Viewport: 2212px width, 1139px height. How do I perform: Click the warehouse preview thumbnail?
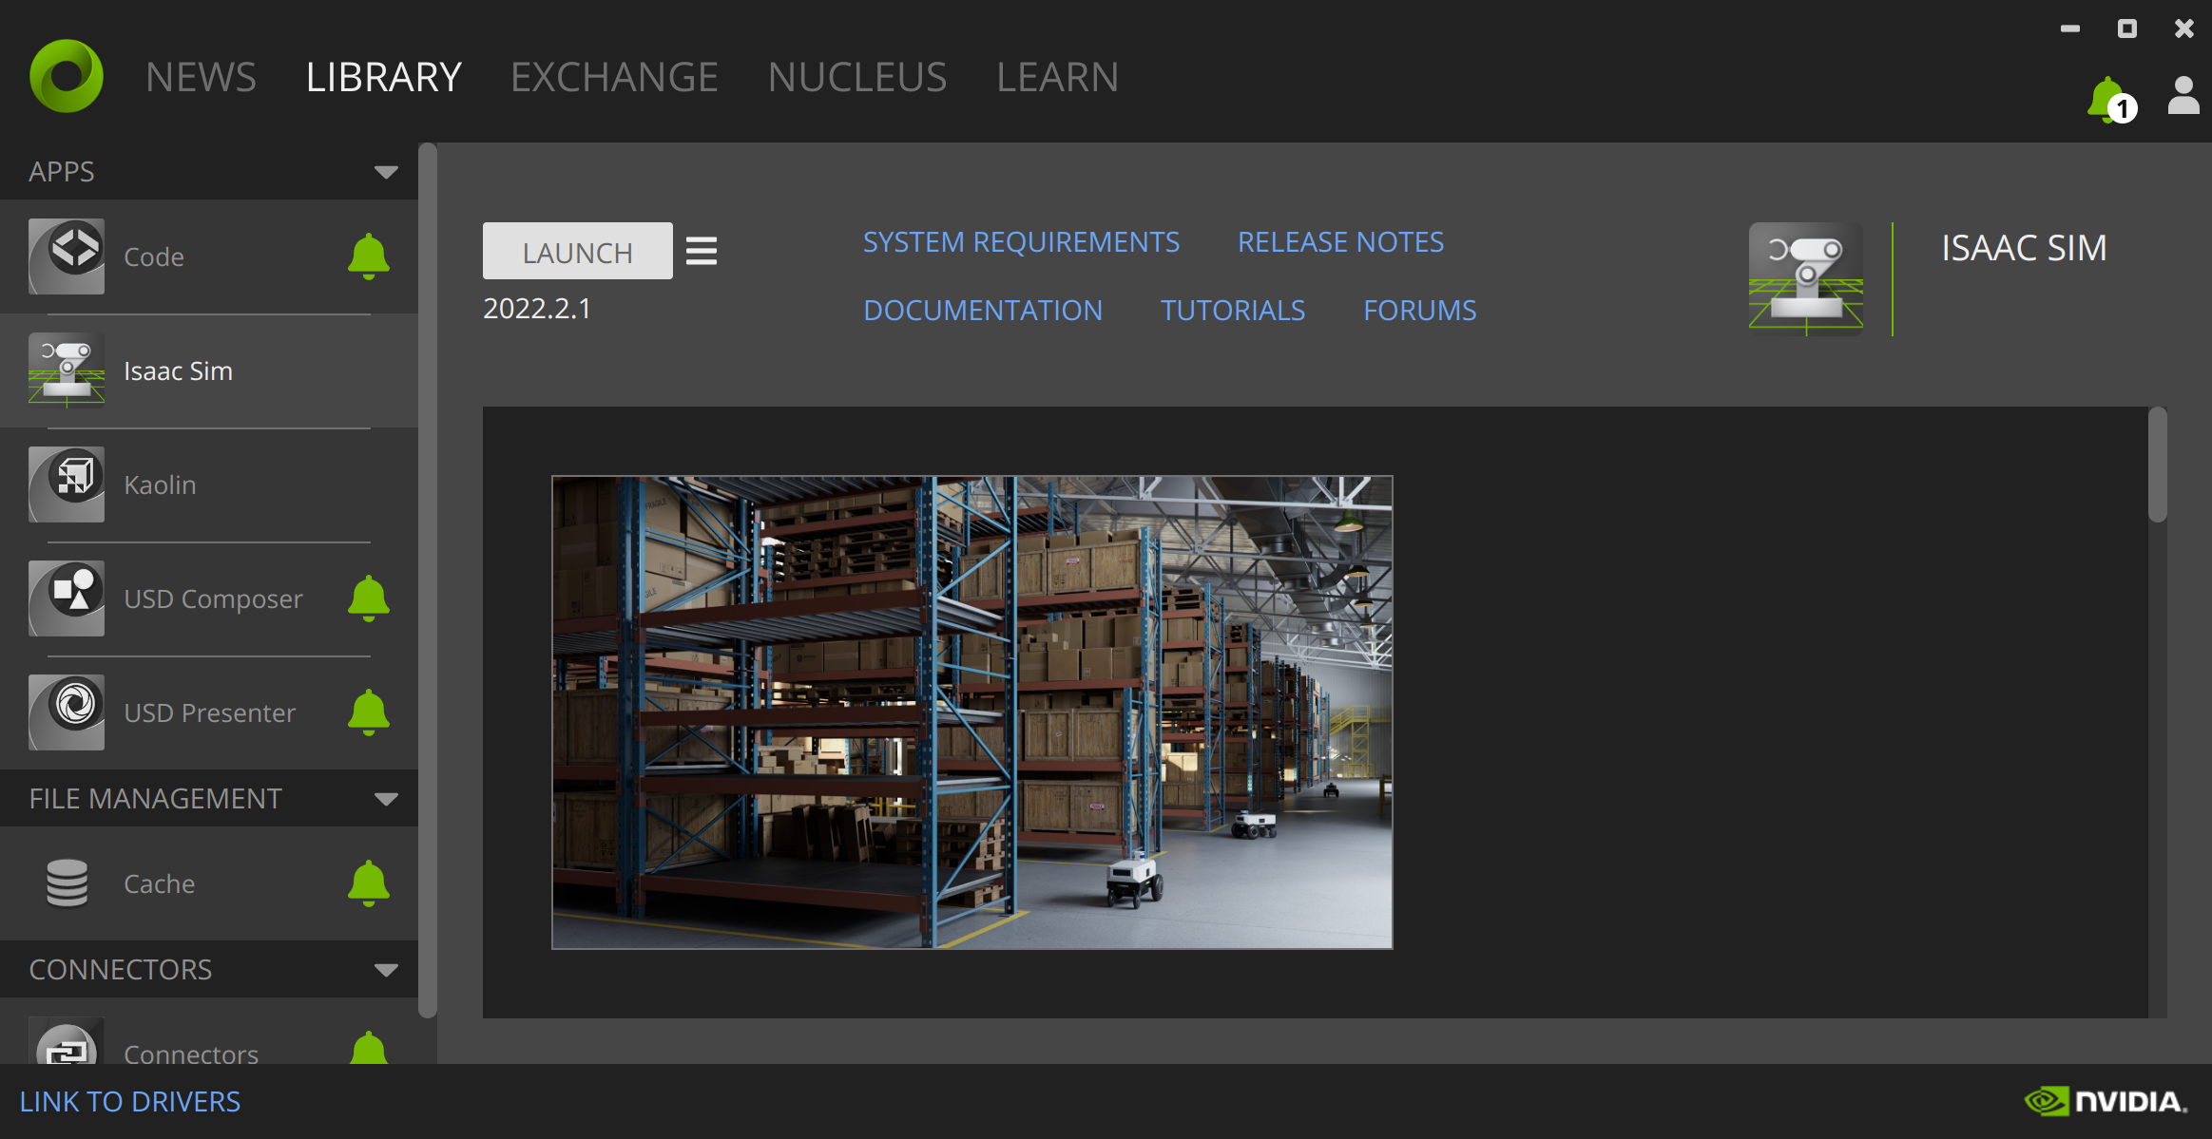tap(971, 712)
